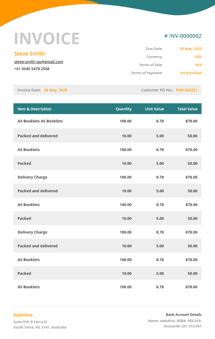This screenshot has width=215, height=339.
Task: Click the WebAlive company name
Action: 23,315
